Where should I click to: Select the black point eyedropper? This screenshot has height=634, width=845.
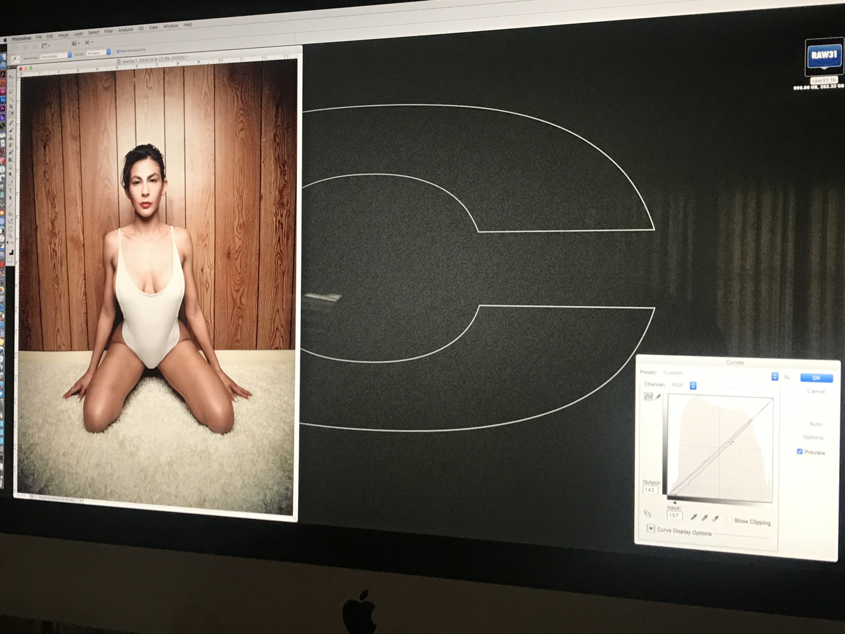(694, 517)
